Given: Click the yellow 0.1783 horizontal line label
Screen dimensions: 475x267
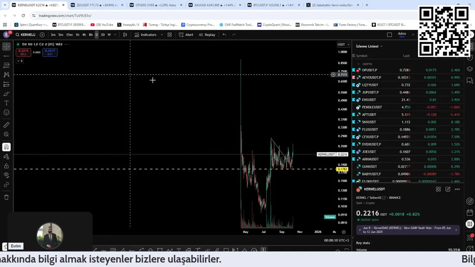Looking at the screenshot, I should coord(342,169).
